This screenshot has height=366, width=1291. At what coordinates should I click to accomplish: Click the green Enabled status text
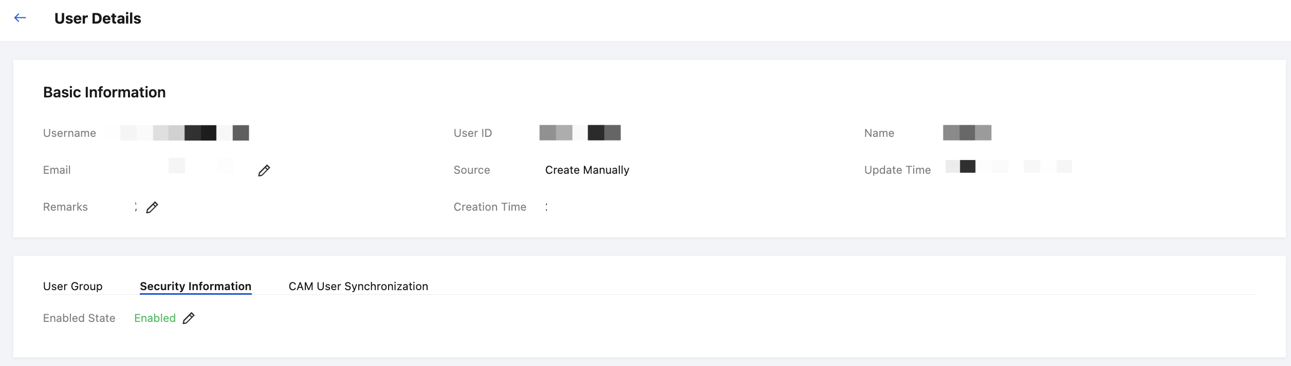coord(155,318)
